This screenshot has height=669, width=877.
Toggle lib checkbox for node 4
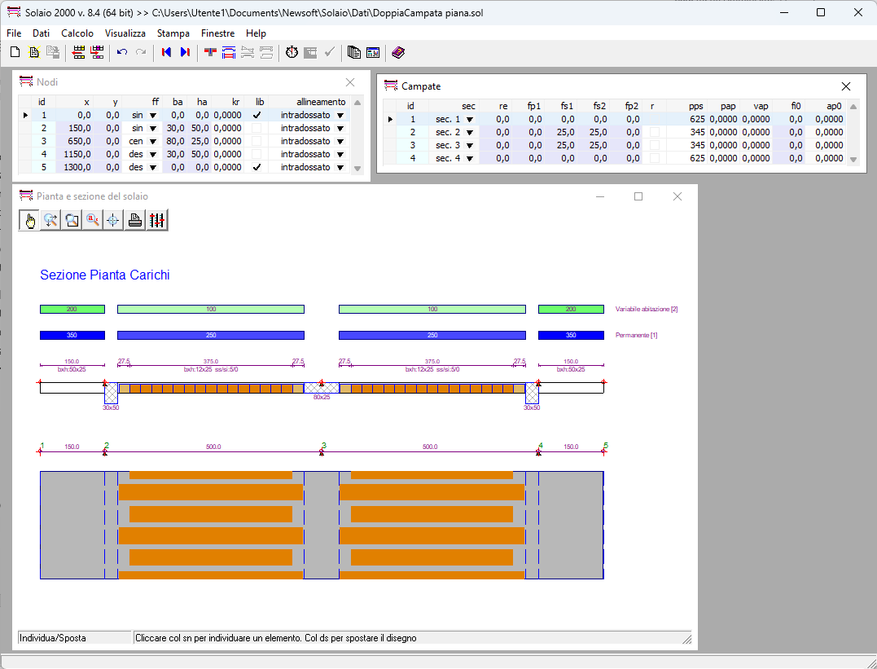click(257, 154)
